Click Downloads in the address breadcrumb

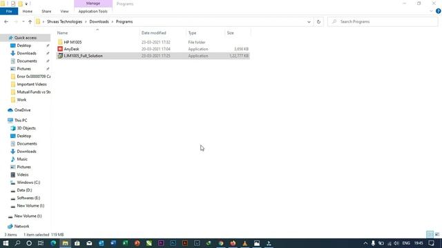(x=99, y=21)
